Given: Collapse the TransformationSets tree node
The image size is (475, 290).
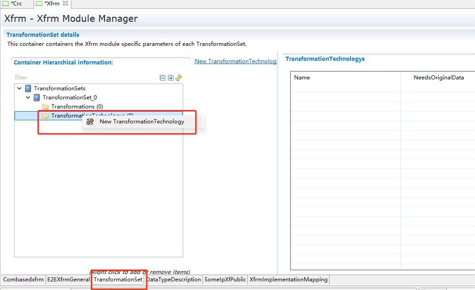Looking at the screenshot, I should [x=20, y=88].
